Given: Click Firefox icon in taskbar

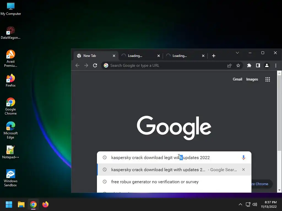Looking at the screenshot, I should (45, 204).
